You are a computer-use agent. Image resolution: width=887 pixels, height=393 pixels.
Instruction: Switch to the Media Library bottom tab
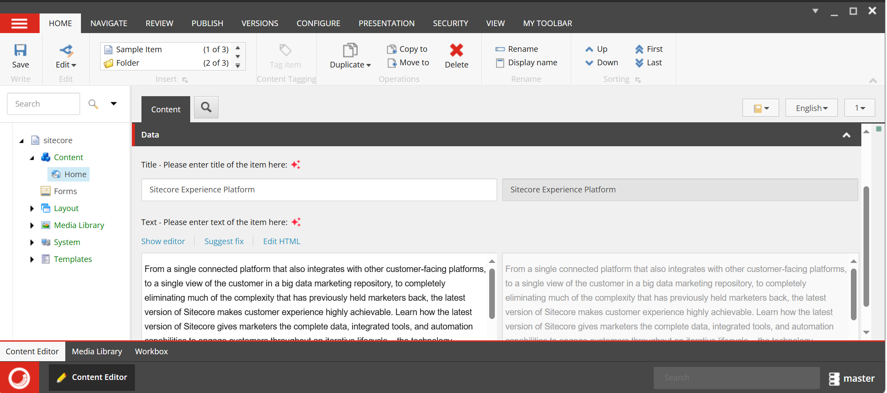pyautogui.click(x=97, y=351)
